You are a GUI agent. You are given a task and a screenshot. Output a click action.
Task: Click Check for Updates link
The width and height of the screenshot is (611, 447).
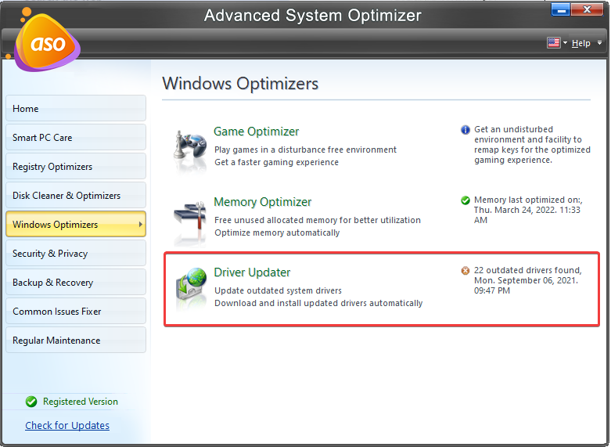pyautogui.click(x=67, y=425)
